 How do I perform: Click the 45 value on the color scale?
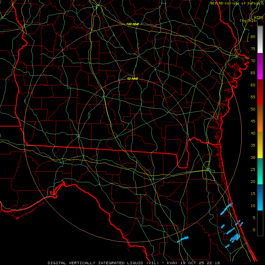tap(253, 121)
